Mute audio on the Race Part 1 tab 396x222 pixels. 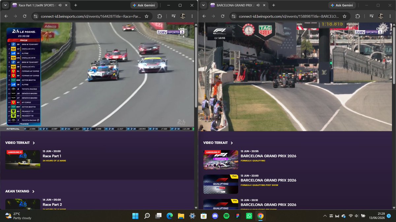point(60,5)
